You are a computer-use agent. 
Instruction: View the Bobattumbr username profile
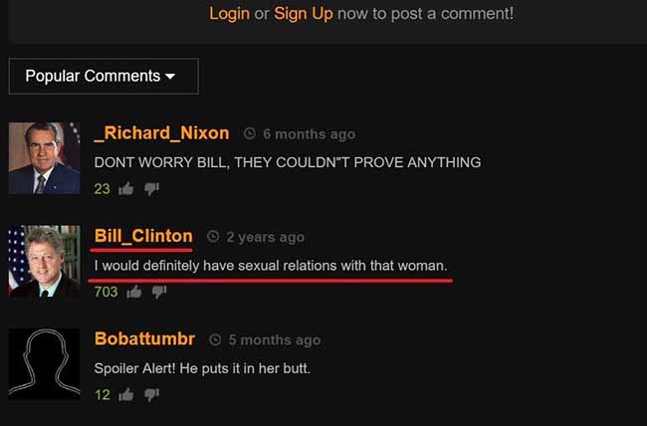(x=145, y=338)
